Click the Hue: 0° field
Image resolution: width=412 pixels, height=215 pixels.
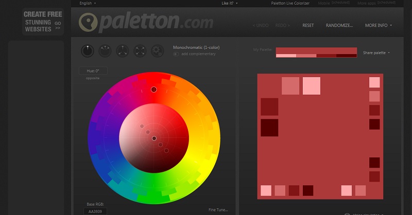[93, 71]
